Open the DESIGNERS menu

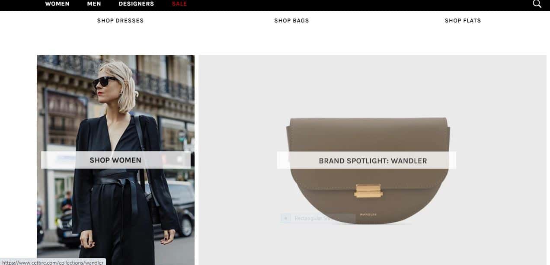(x=136, y=4)
